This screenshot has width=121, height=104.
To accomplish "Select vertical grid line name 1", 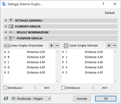I will click(x=66, y=52).
